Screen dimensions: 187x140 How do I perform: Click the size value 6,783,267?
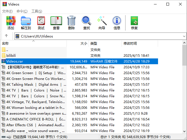pos(79,114)
